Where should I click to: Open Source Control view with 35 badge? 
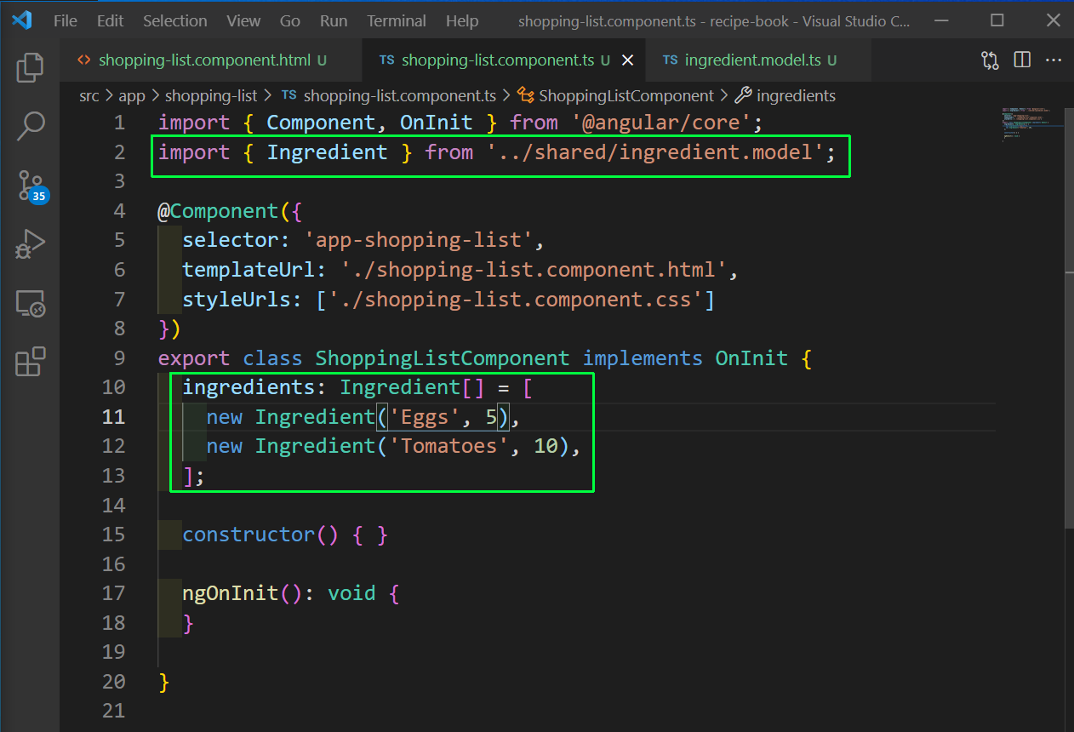pos(31,186)
